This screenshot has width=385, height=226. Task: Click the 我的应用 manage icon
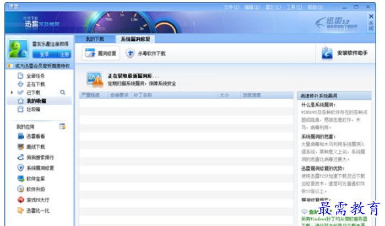tap(62, 127)
